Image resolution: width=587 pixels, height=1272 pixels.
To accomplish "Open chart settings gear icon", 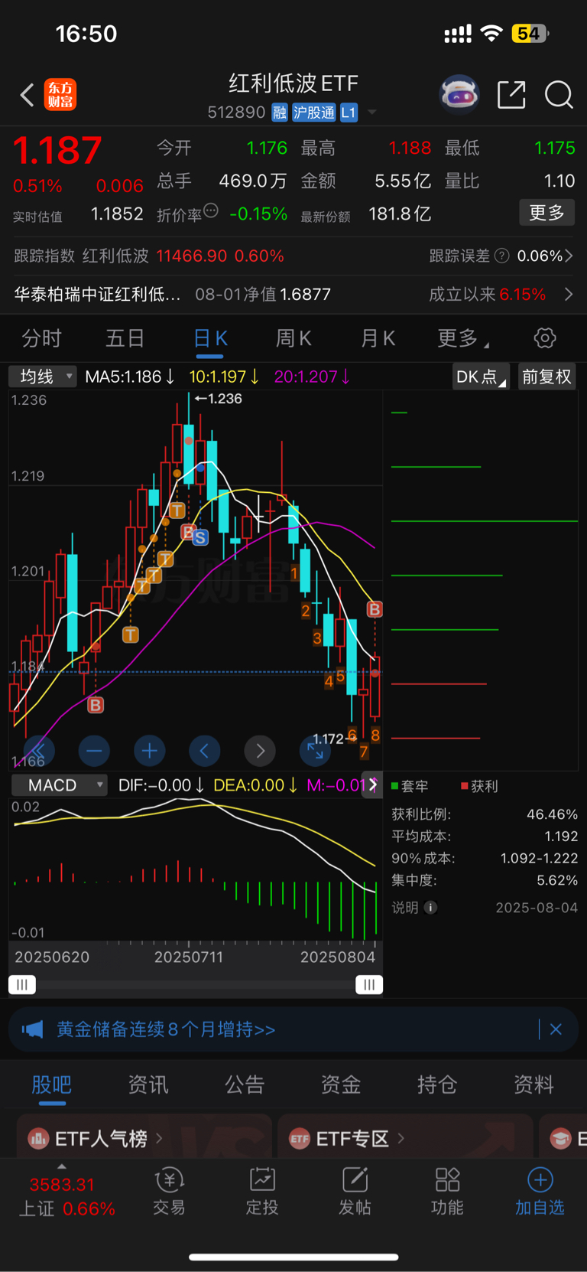I will (x=544, y=338).
